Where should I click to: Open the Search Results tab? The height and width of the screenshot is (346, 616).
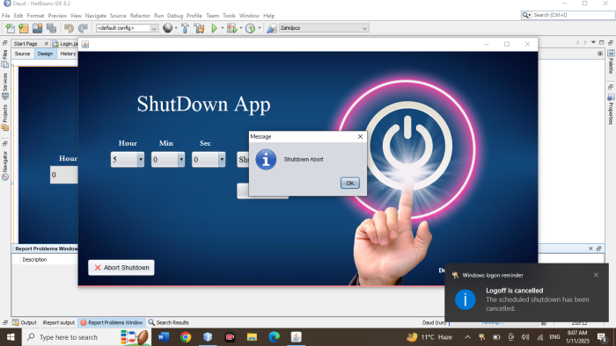(x=169, y=322)
